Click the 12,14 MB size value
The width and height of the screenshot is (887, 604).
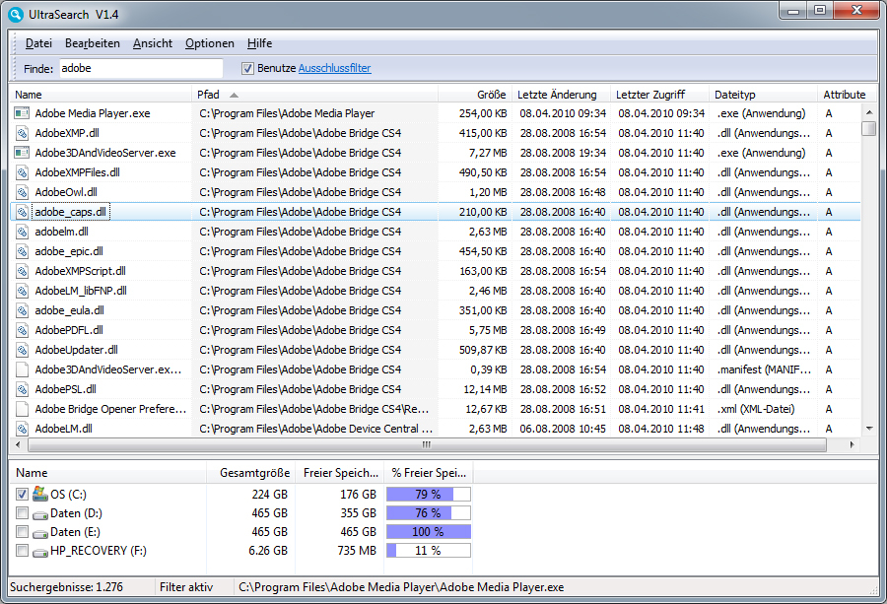(485, 389)
